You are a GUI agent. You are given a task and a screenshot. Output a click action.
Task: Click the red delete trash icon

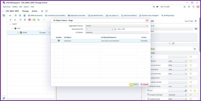pos(29,20)
